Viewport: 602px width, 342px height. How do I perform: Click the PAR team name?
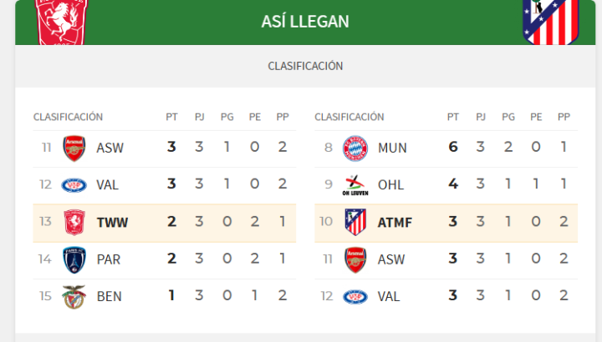point(109,259)
